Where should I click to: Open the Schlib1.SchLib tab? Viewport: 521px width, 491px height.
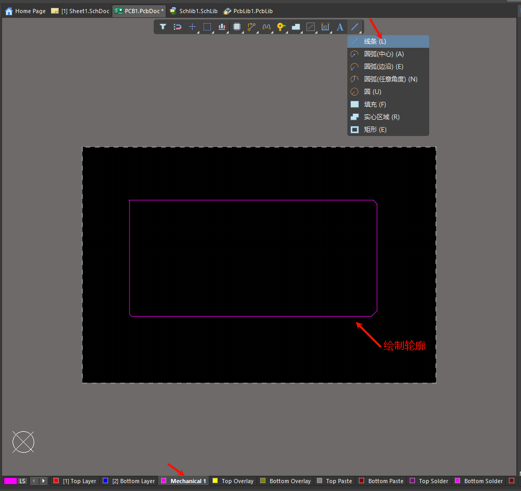coord(194,11)
